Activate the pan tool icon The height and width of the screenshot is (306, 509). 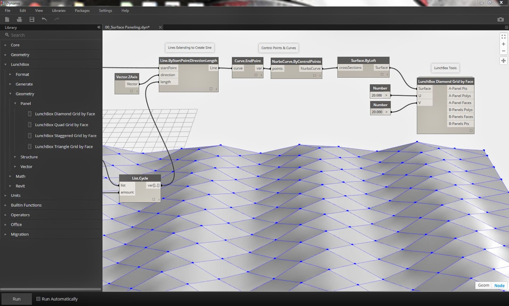tap(503, 60)
